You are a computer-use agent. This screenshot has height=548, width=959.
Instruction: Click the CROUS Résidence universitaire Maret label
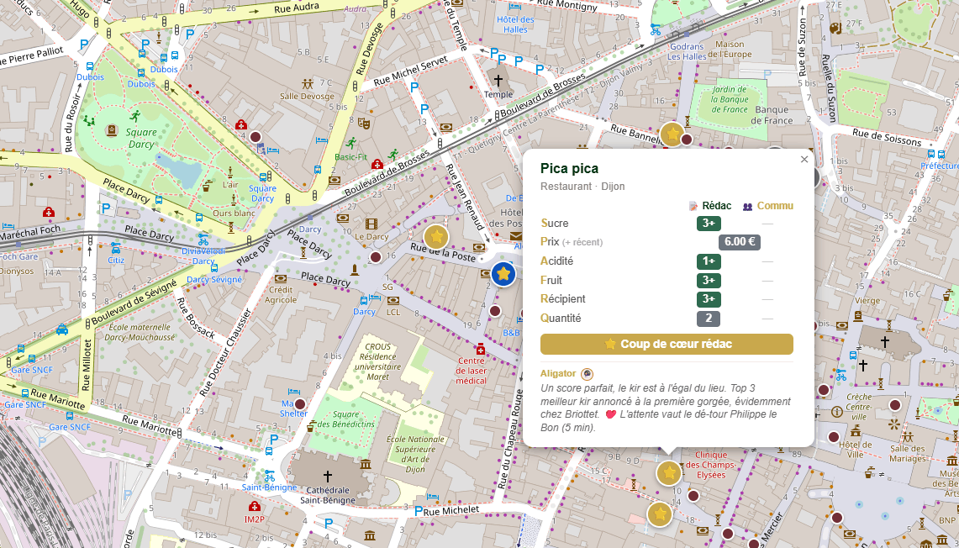pos(378,361)
